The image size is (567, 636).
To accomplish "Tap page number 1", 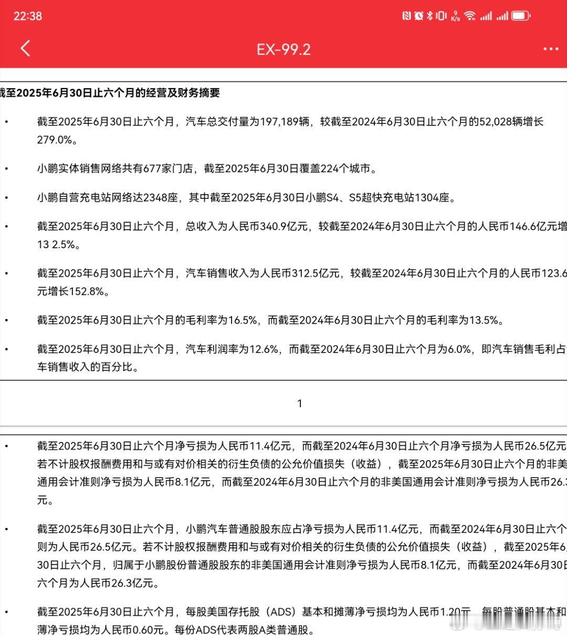I will (x=300, y=404).
